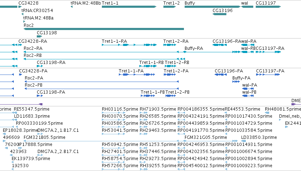
Task: Select the RH29463.5prime EST label
Action: tap(158, 130)
